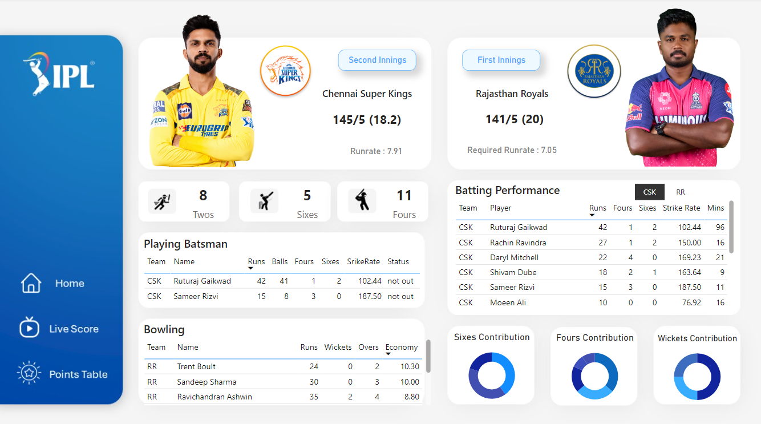Screen dimensions: 761x424
Task: Click the Batting Performance table scrollbar
Action: point(731,227)
